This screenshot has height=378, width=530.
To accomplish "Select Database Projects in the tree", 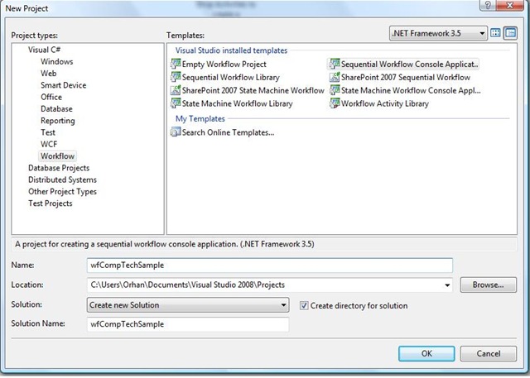I will point(59,168).
